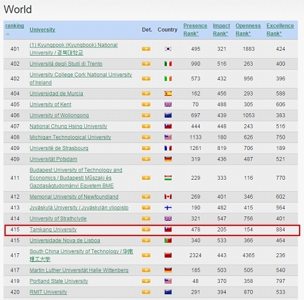
Task: Open details icon for Université de Strasbourg
Action: click(146, 148)
